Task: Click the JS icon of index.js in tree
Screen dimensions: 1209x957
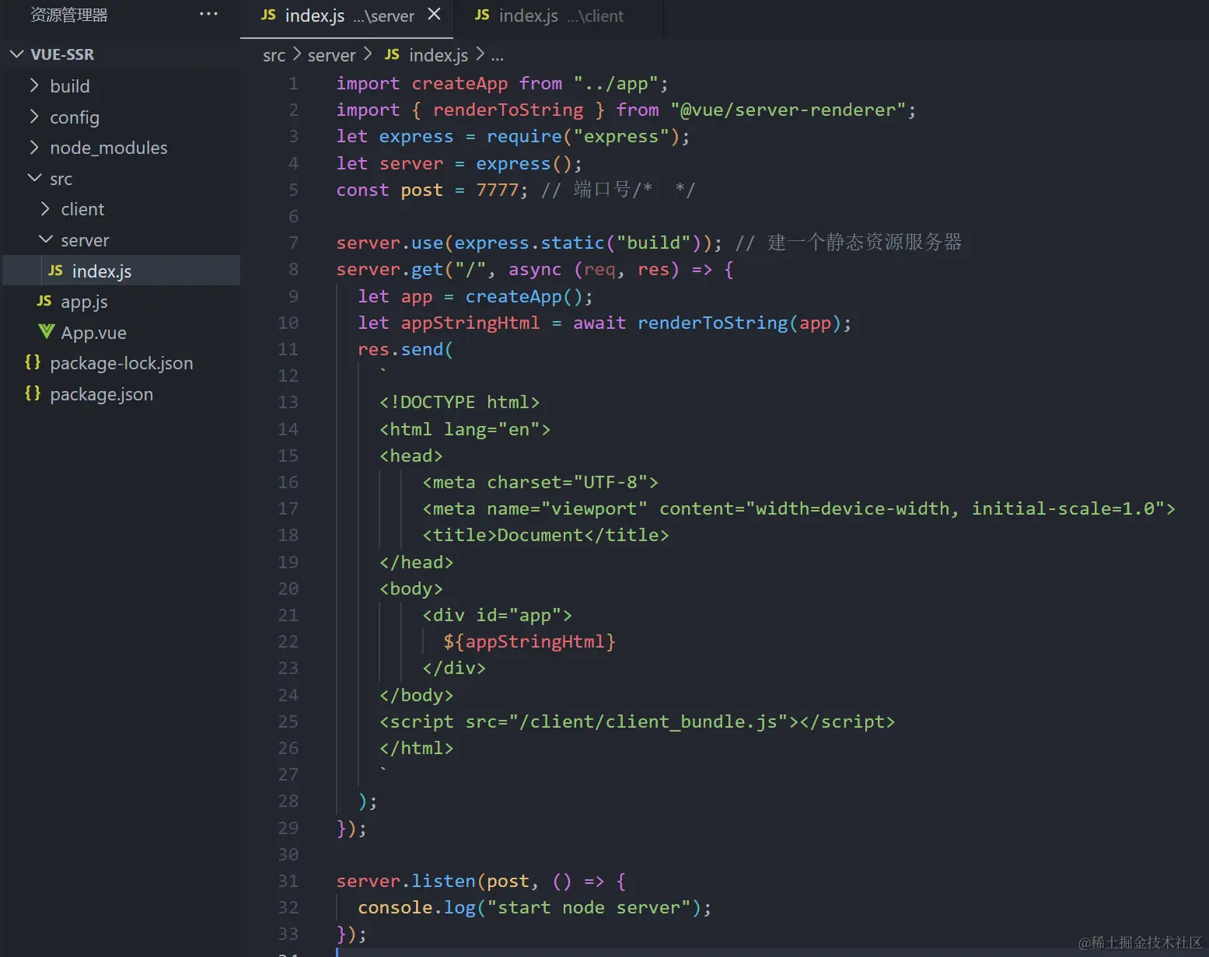Action: point(55,271)
